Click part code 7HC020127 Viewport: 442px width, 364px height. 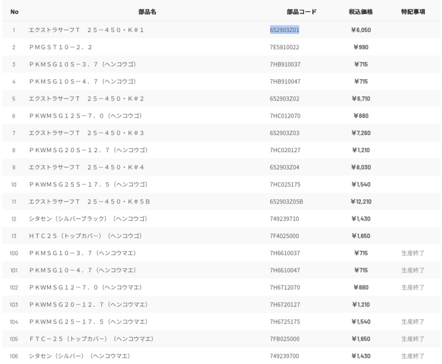(x=285, y=150)
